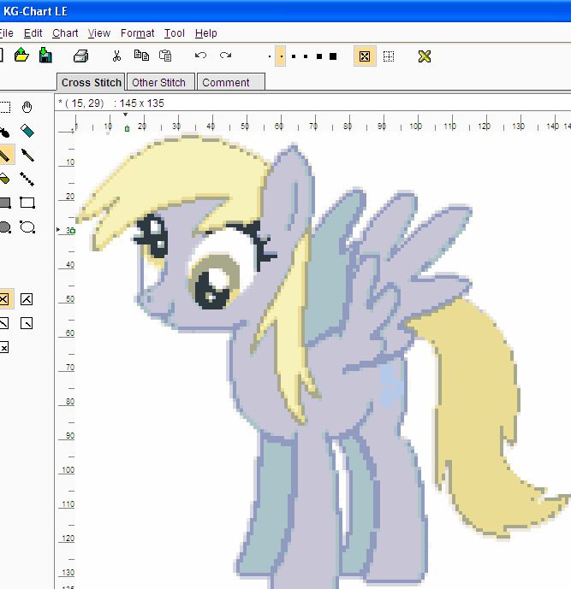Choose the half stitch diagonal icon

[x=3, y=323]
